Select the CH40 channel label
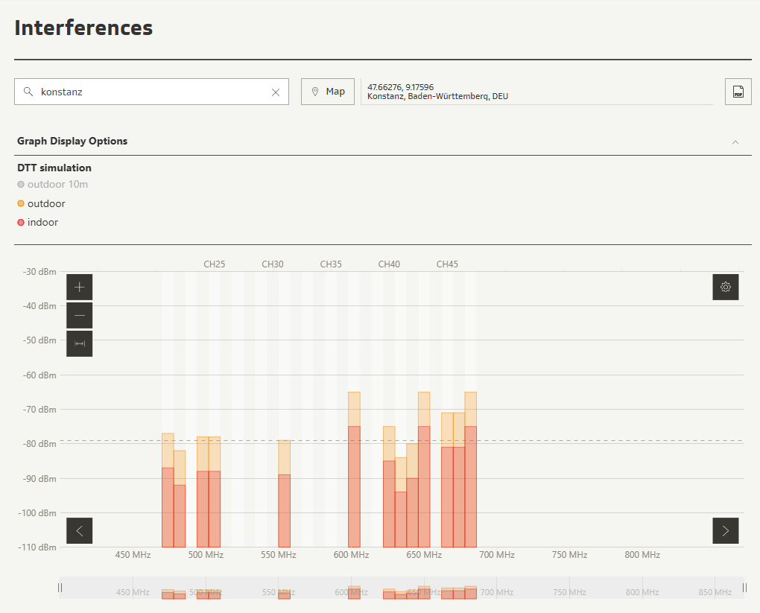The image size is (760, 613). [x=389, y=264]
